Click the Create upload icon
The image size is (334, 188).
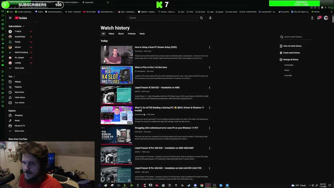coord(312,18)
